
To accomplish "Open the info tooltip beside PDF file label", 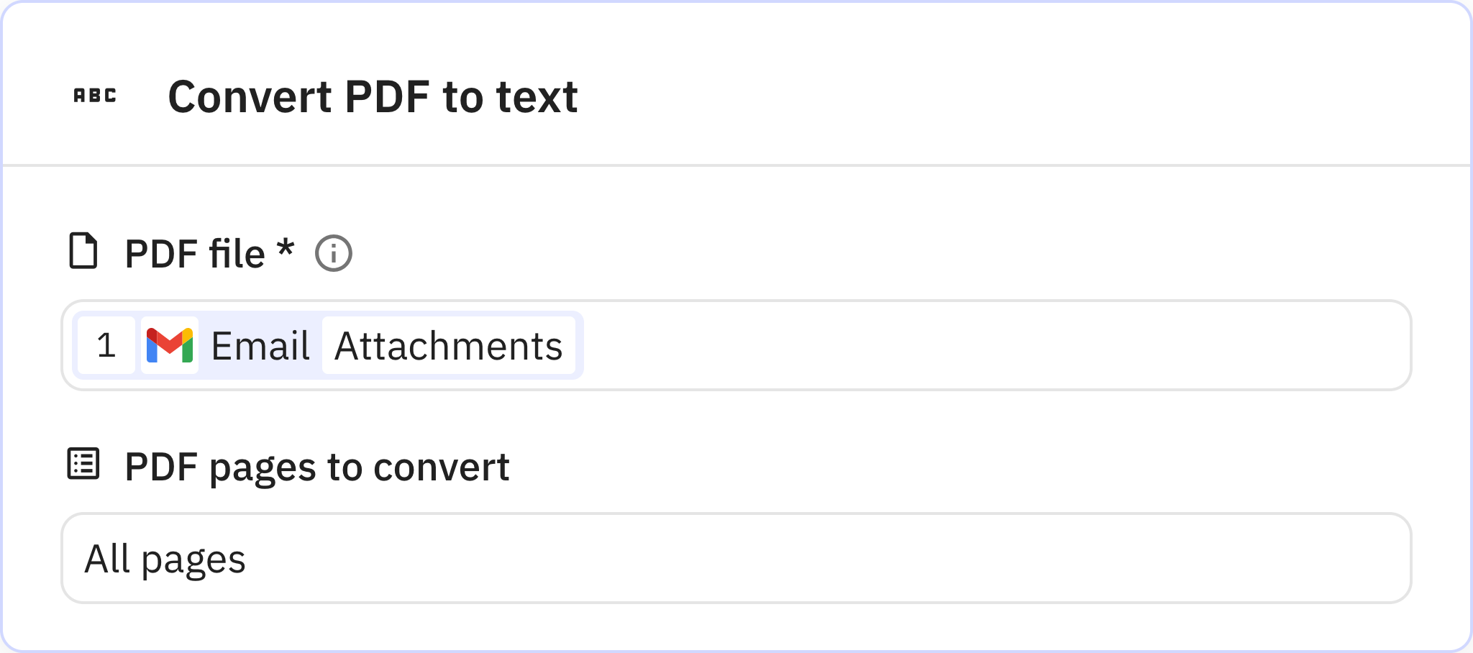I will pos(334,252).
